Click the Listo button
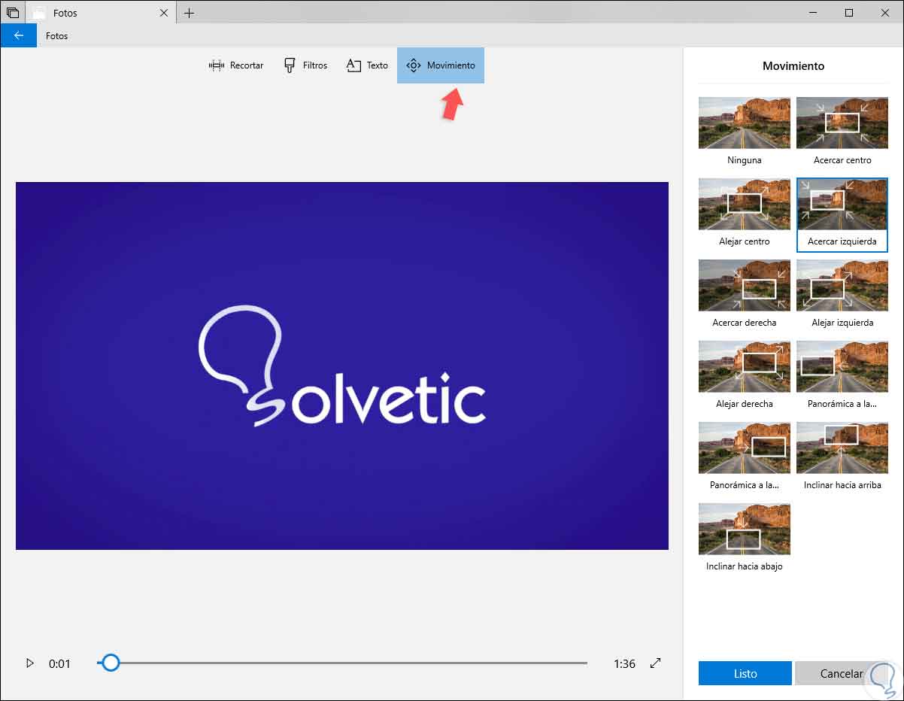This screenshot has height=701, width=904. click(x=745, y=673)
